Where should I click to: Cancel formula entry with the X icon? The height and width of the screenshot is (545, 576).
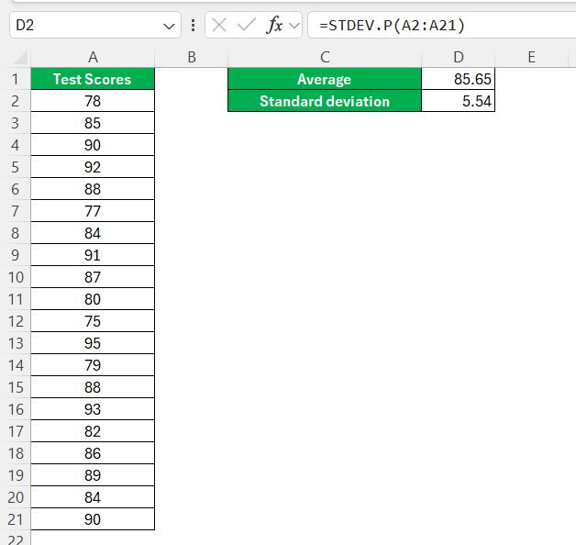point(219,26)
